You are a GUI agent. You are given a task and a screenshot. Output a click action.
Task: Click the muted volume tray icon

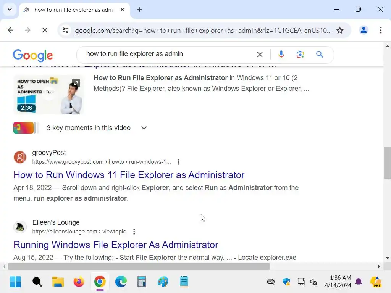[313, 282]
